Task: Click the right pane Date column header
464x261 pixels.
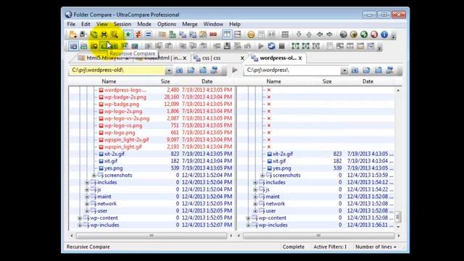Action: (x=368, y=81)
